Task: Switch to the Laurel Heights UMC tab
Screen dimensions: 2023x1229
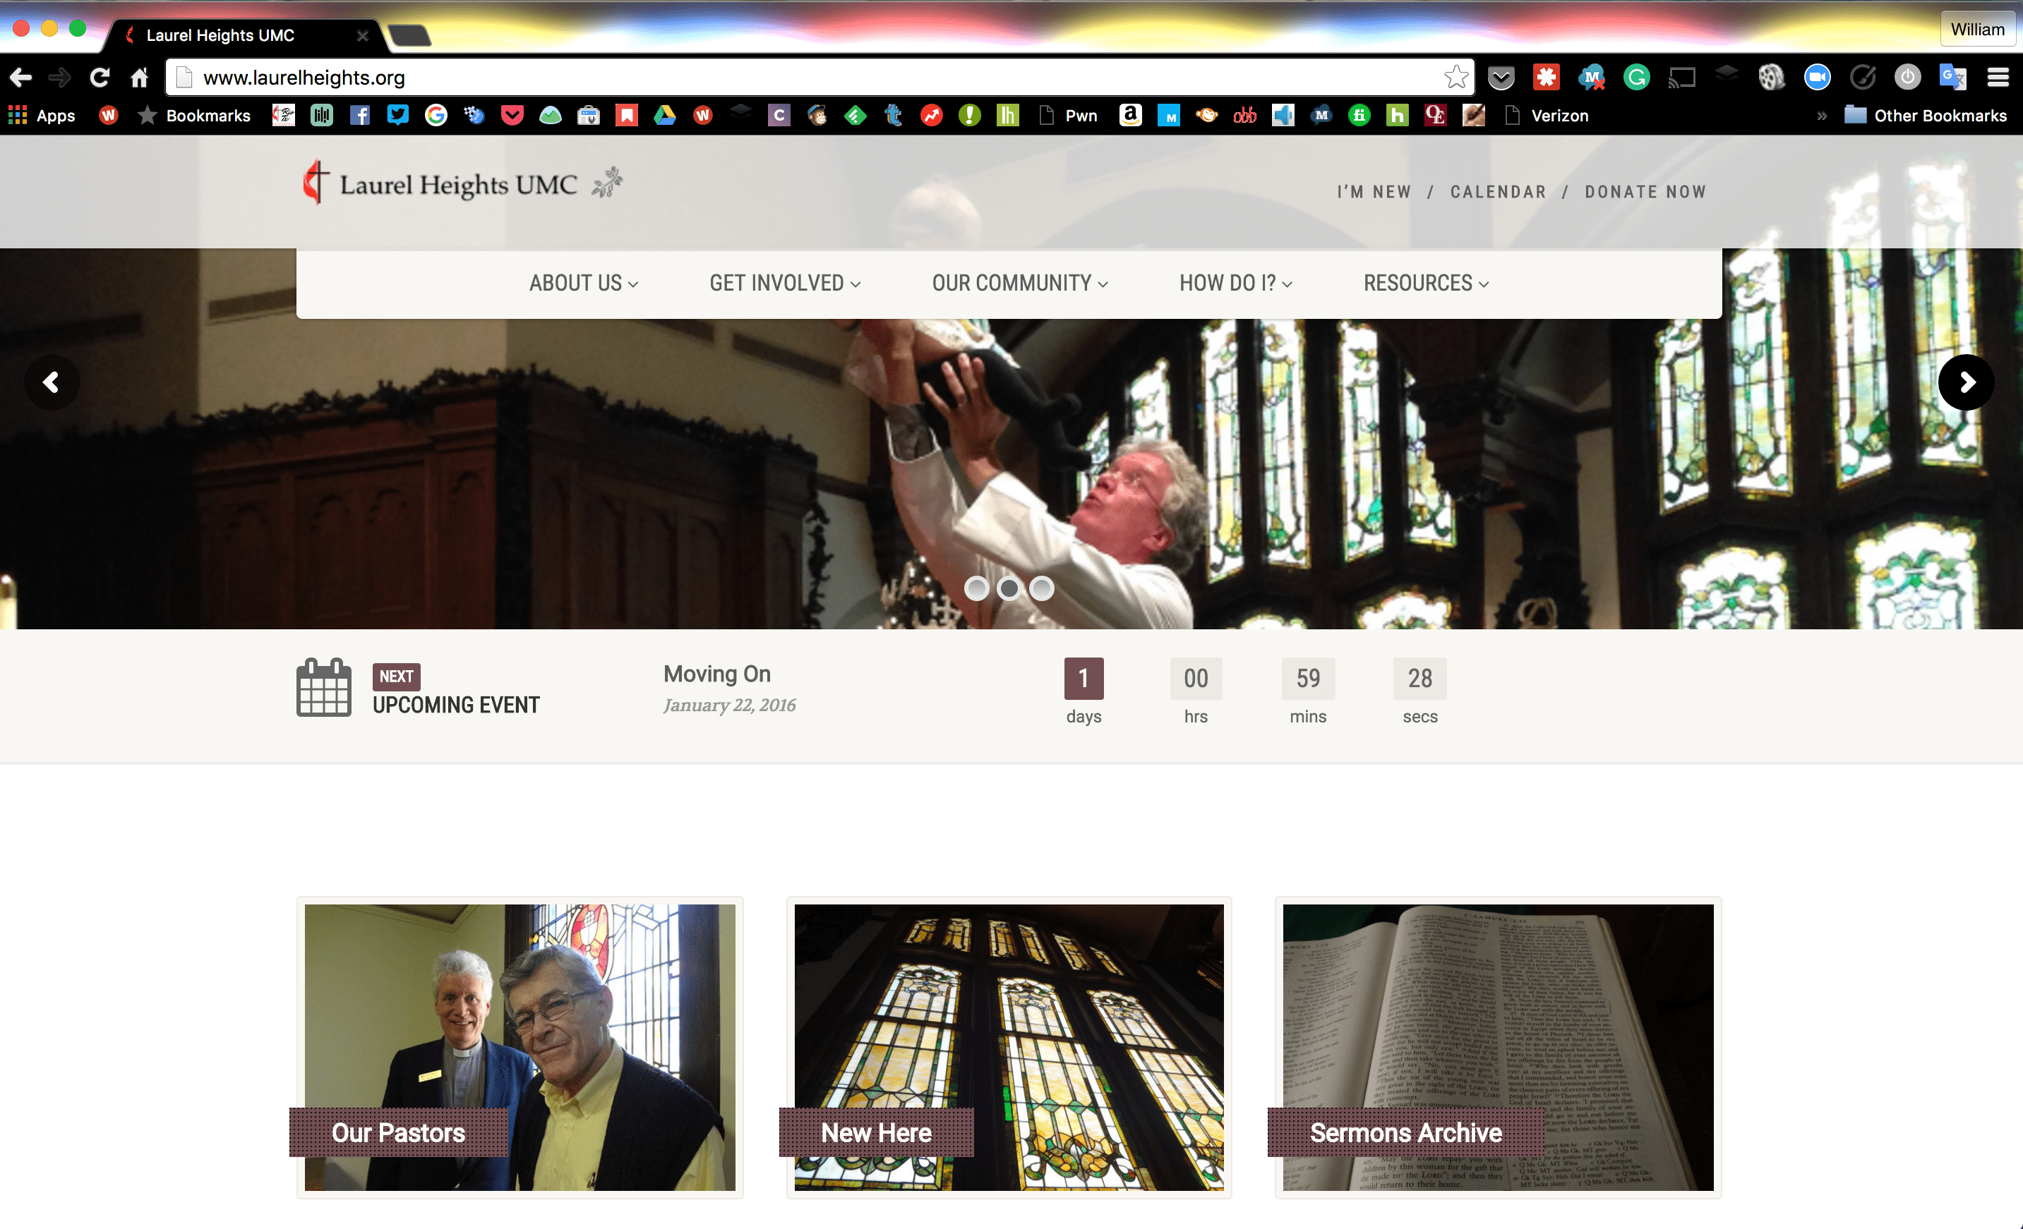Action: [220, 35]
